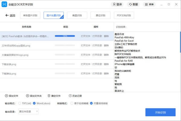Open 历史记录 clock icon
This screenshot has width=181, height=121.
point(70,96)
